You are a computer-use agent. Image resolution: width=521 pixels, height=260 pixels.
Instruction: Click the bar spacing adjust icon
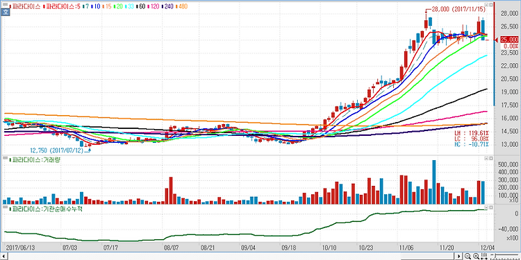pos(484,256)
